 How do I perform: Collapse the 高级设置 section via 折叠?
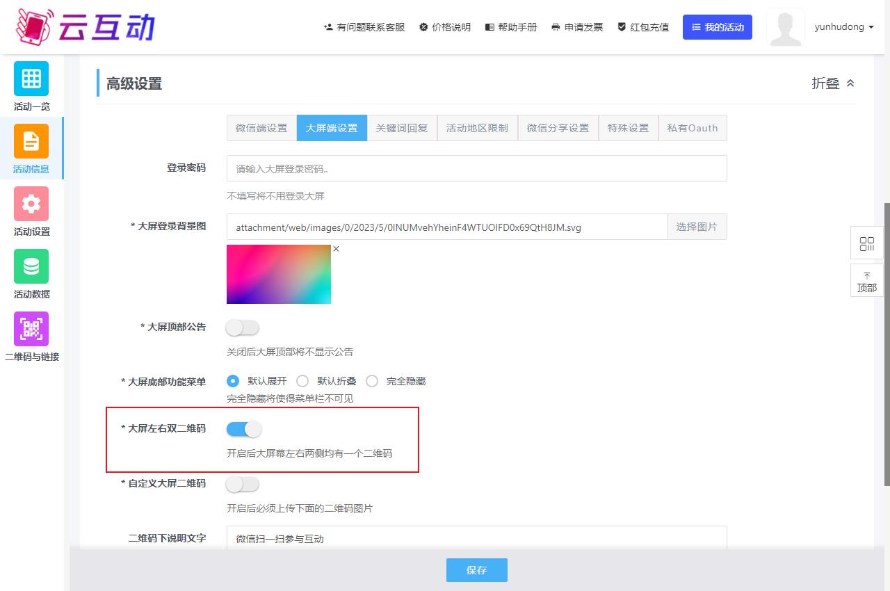point(833,83)
